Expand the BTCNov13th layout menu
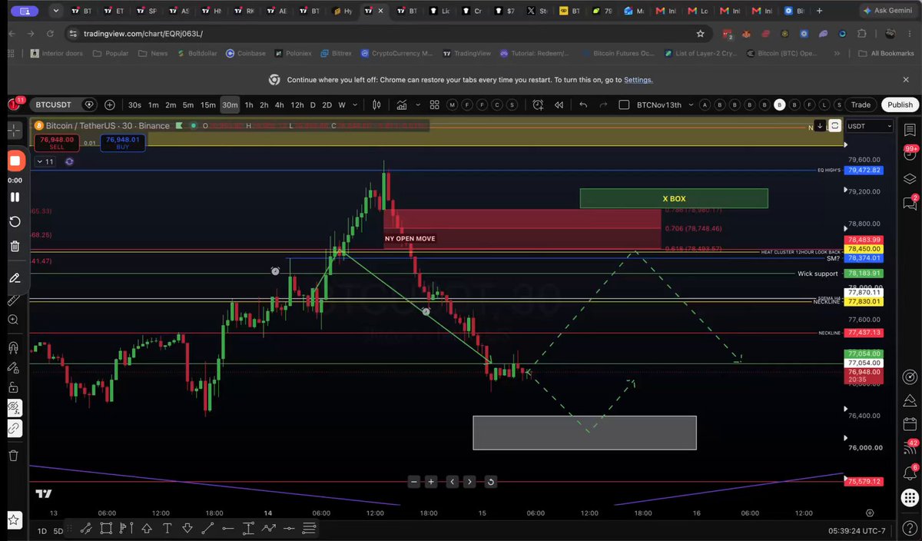Viewport: 922px width, 541px height. 691,105
